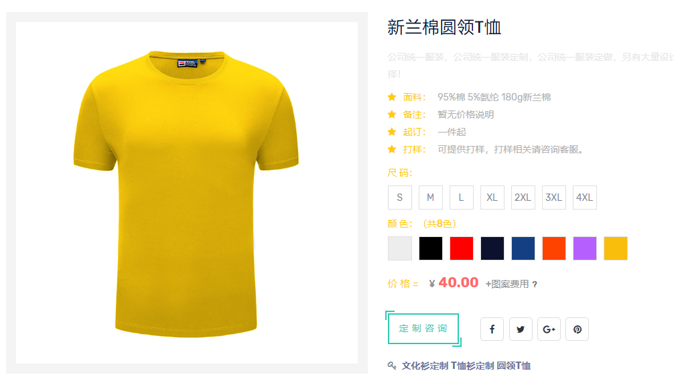Open the 圆领T恤 tag link
The width and height of the screenshot is (674, 387).
[513, 366]
